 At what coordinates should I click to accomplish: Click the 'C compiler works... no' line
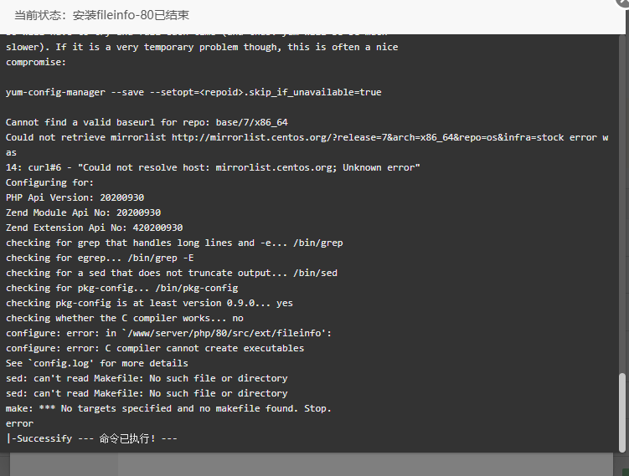(124, 318)
